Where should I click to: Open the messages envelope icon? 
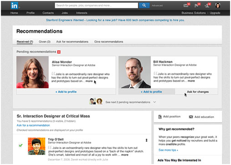(x=186, y=5)
